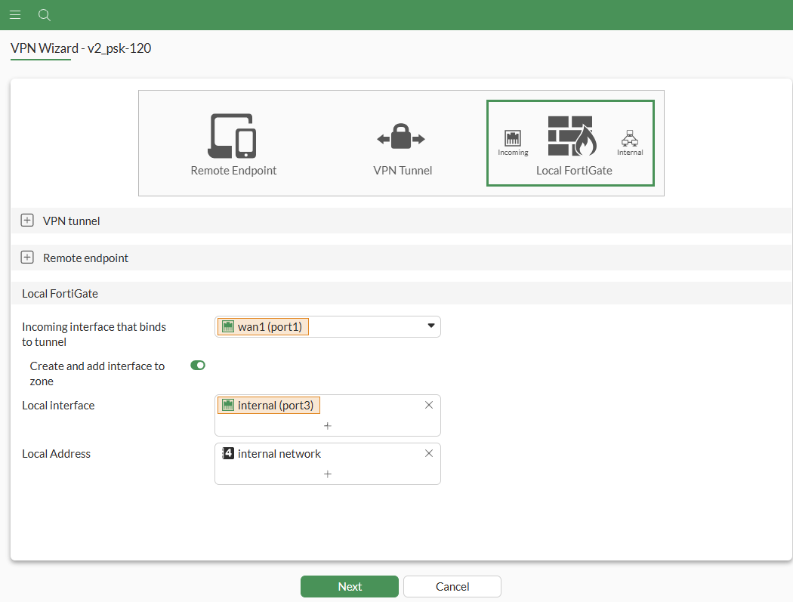Expand the VPN tunnel section
This screenshot has height=602, width=793.
pos(27,220)
